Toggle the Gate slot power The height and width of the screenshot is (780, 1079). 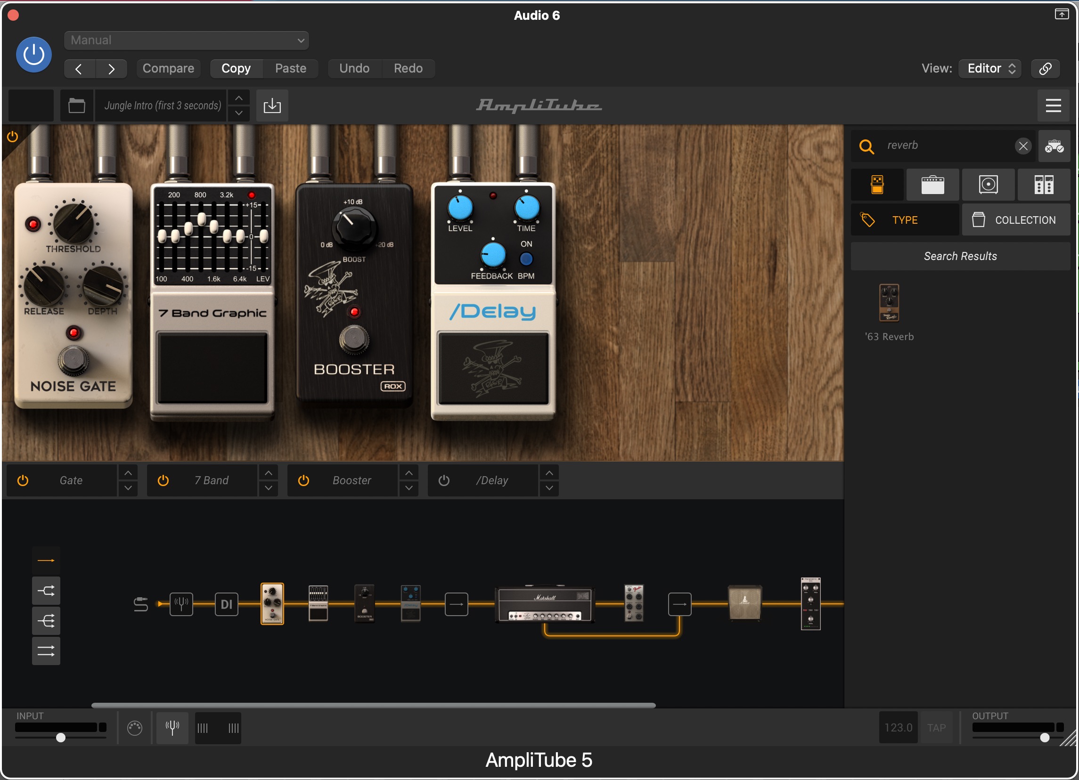point(23,480)
